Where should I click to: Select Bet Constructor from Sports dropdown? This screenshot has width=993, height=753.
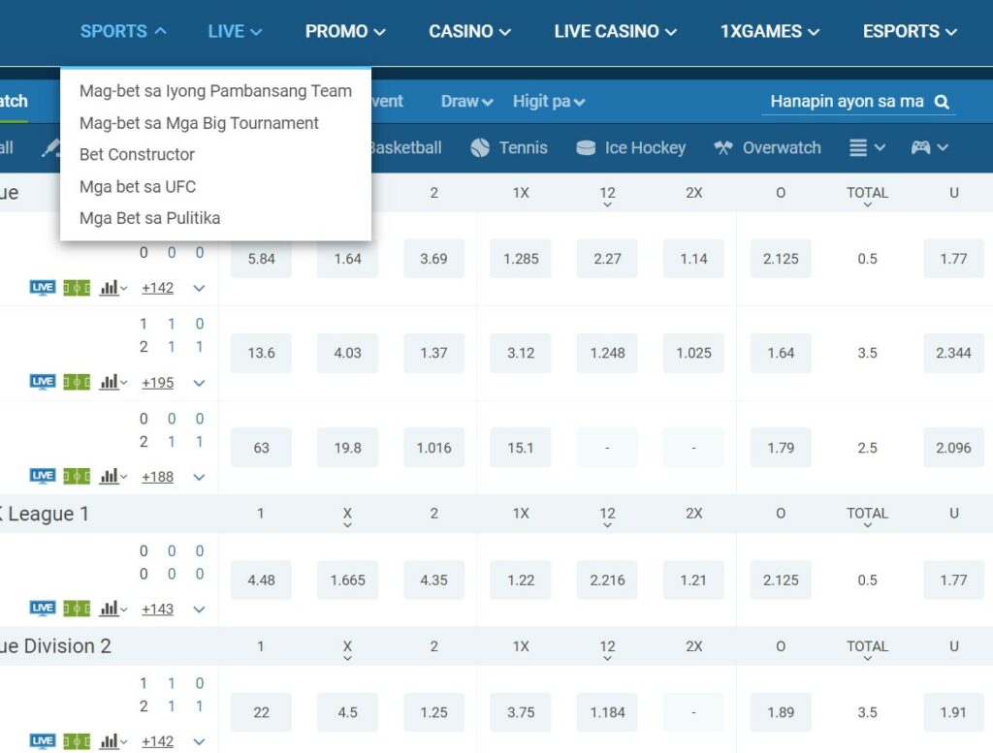pyautogui.click(x=137, y=155)
